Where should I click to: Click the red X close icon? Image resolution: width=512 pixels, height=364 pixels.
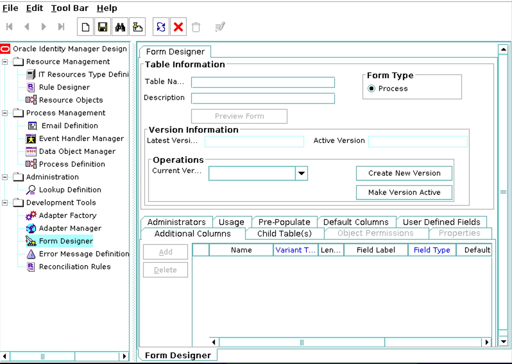[178, 27]
